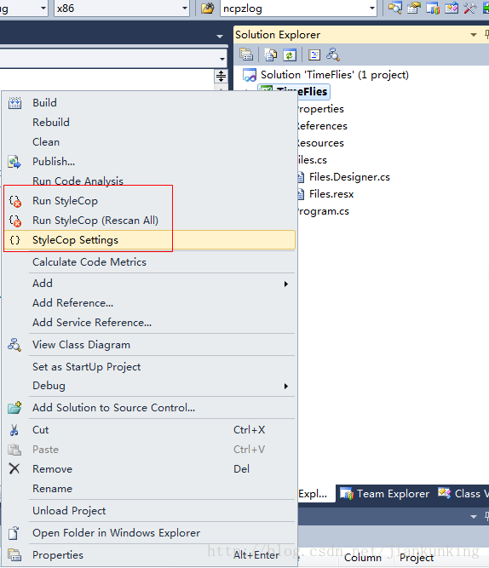Image resolution: width=489 pixels, height=568 pixels.
Task: Click the Publish icon in context menu
Action: click(14, 162)
